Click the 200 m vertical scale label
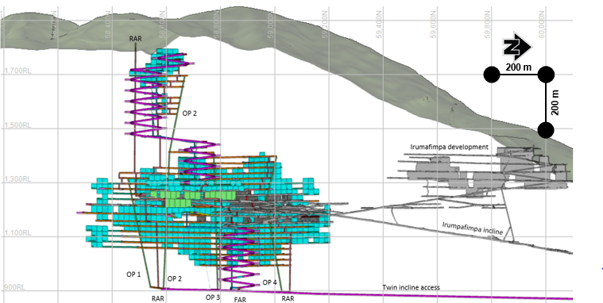This screenshot has height=303, width=603. [555, 102]
